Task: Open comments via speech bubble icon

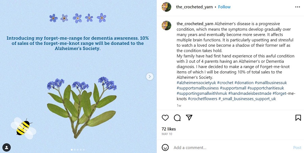Action: [177, 117]
